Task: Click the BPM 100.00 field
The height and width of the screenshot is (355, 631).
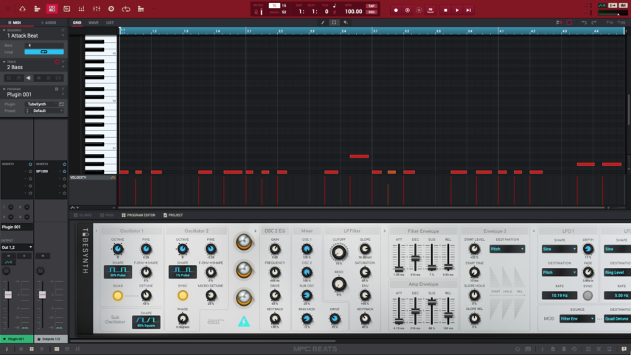Action: (353, 12)
